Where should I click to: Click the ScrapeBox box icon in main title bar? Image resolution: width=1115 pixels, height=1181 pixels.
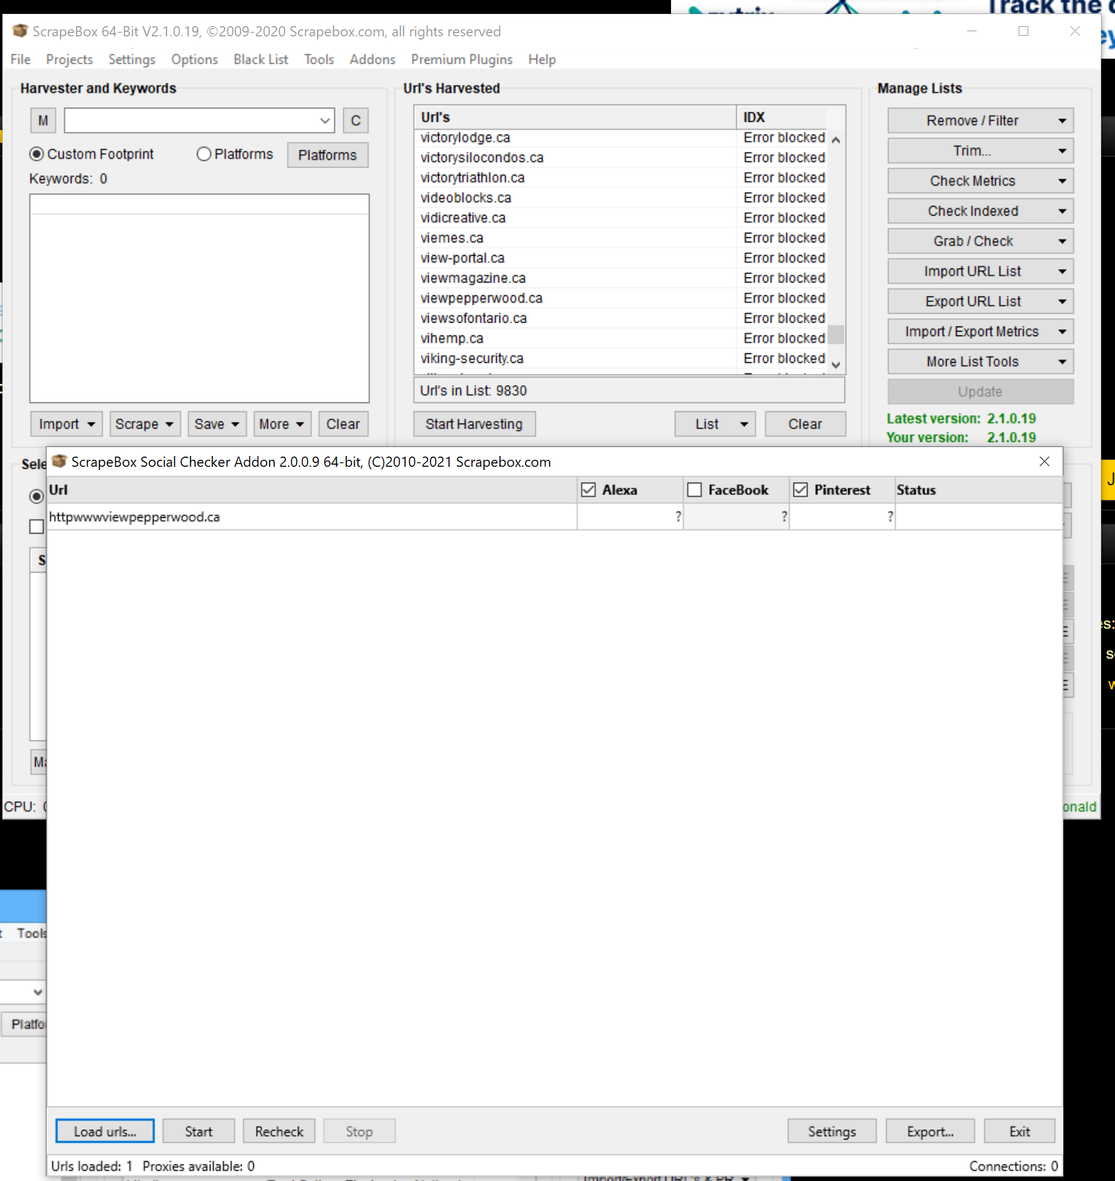tap(20, 31)
